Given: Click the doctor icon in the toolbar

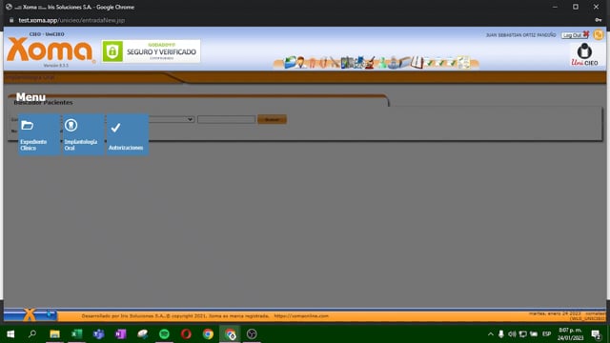Looking at the screenshot, I should coord(300,62).
